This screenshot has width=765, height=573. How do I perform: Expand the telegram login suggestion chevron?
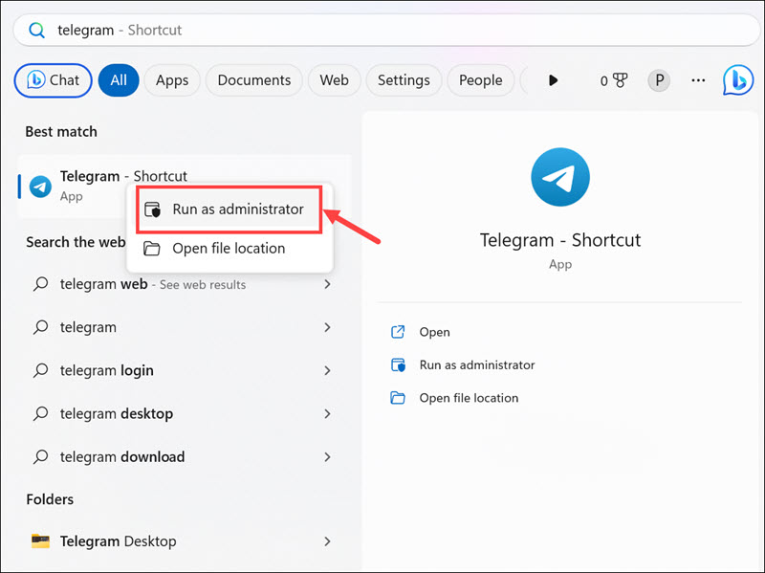[x=327, y=370]
